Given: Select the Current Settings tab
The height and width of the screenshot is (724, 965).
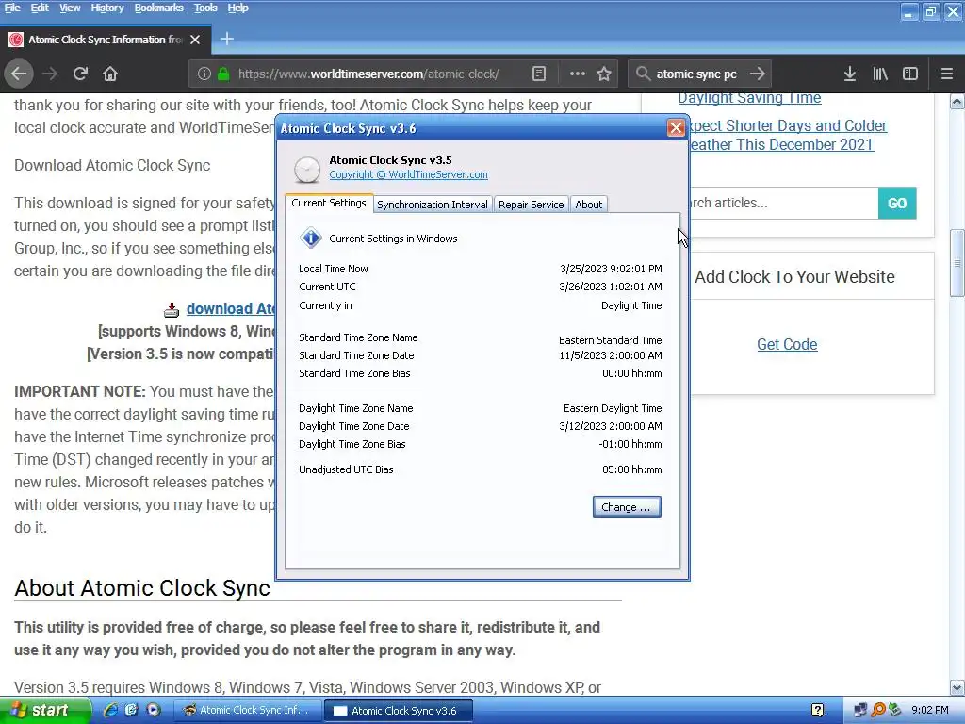Looking at the screenshot, I should tap(329, 204).
